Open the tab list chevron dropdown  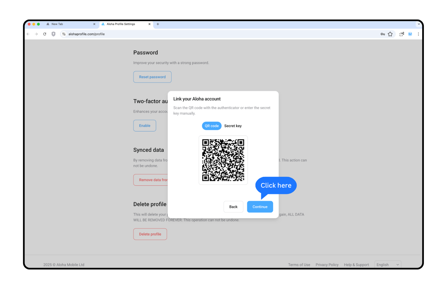point(419,24)
